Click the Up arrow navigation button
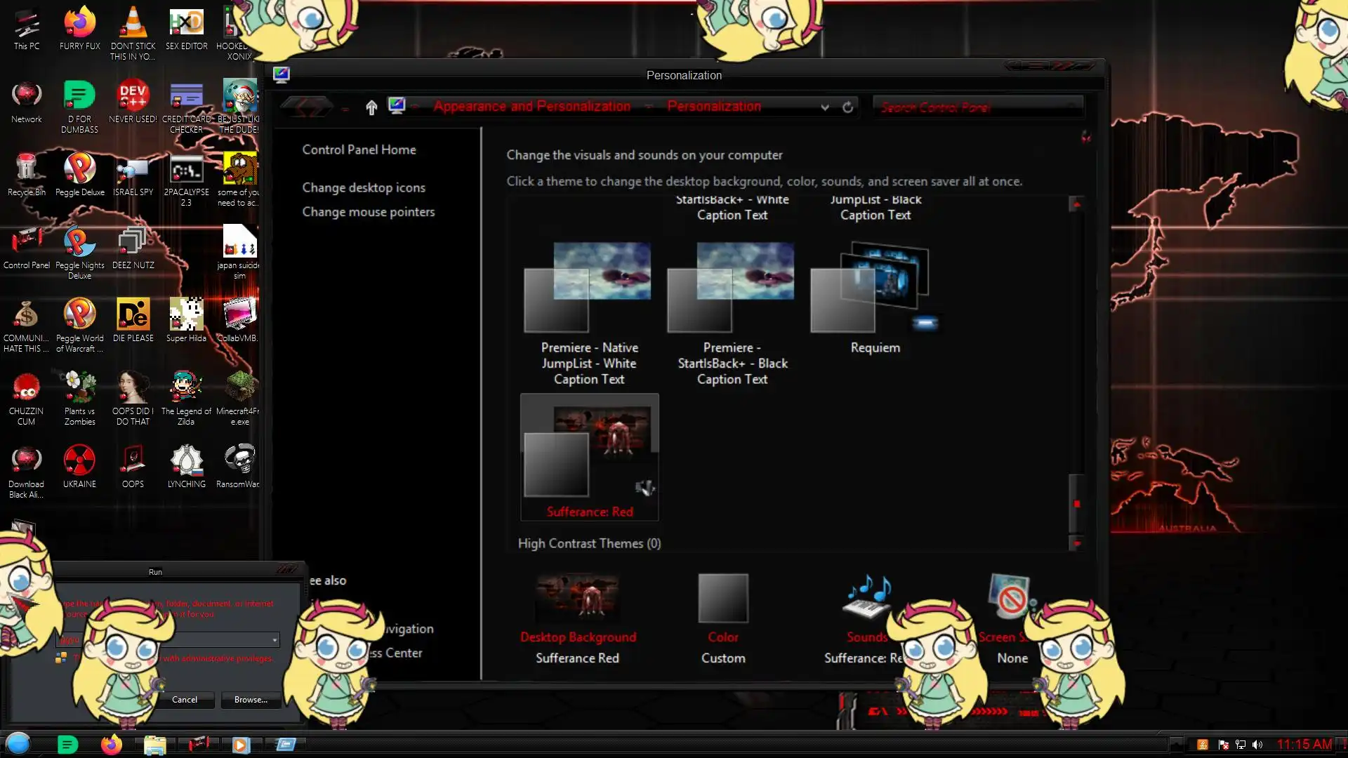Viewport: 1348px width, 758px height. click(371, 107)
